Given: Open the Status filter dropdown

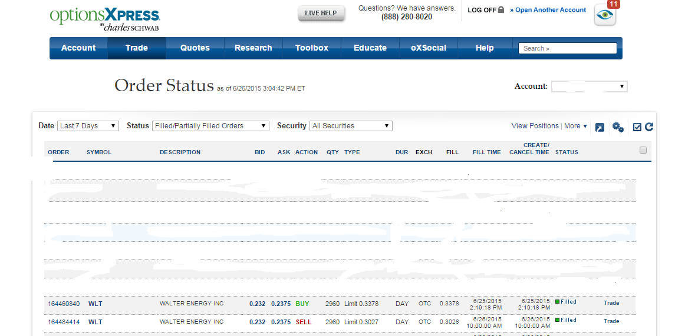Looking at the screenshot, I should click(210, 126).
